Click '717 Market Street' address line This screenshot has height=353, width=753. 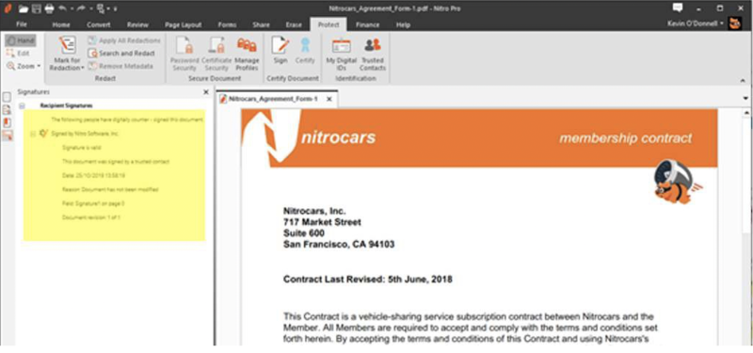point(322,222)
